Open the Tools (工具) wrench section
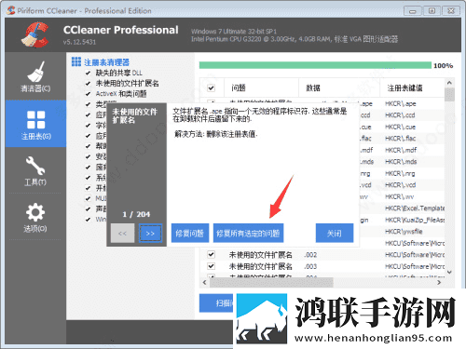Image resolution: width=466 pixels, height=349 pixels. (35, 170)
